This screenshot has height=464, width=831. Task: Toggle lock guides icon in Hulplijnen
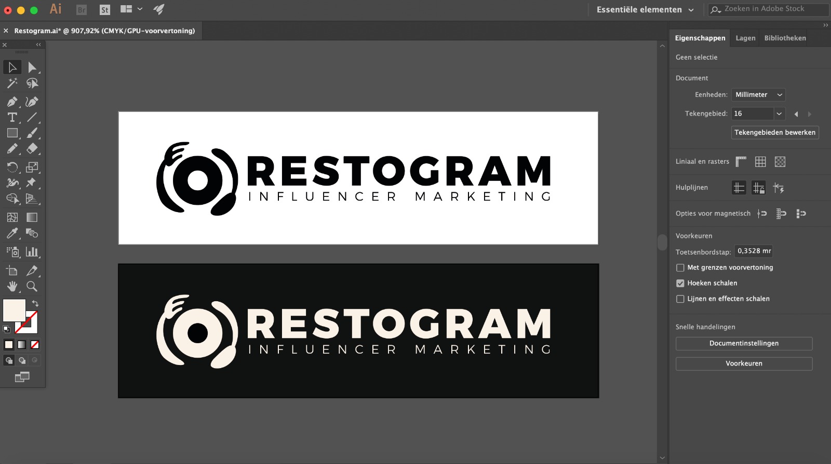pyautogui.click(x=759, y=188)
